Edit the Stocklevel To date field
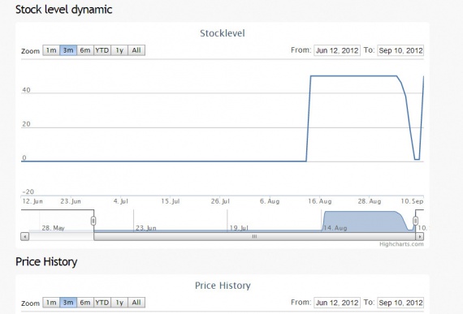 pos(400,50)
